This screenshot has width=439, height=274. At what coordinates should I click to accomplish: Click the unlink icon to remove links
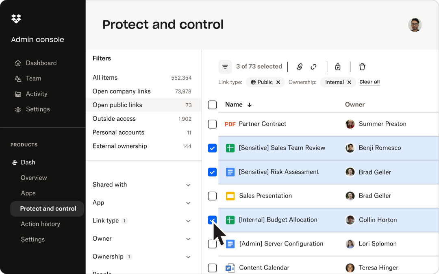click(x=313, y=66)
